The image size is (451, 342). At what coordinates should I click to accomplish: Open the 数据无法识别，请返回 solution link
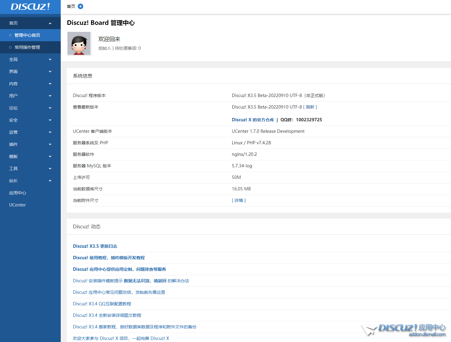131,281
